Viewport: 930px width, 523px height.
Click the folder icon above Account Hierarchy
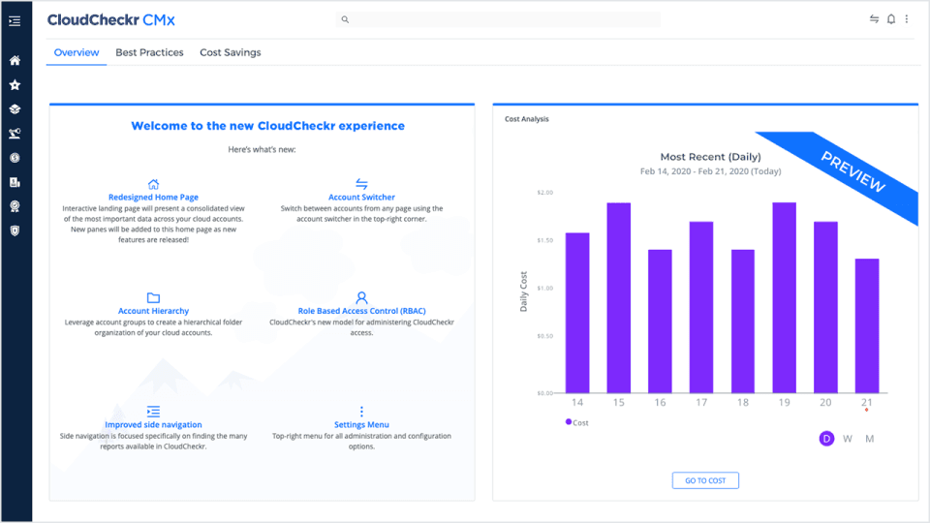[x=154, y=297]
